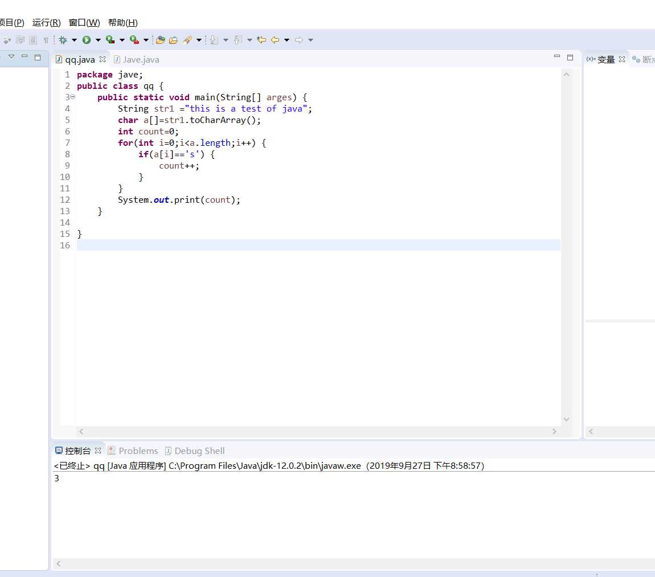Viewport: 655px width, 577px height.
Task: Minimize the editor area
Action: (x=557, y=57)
